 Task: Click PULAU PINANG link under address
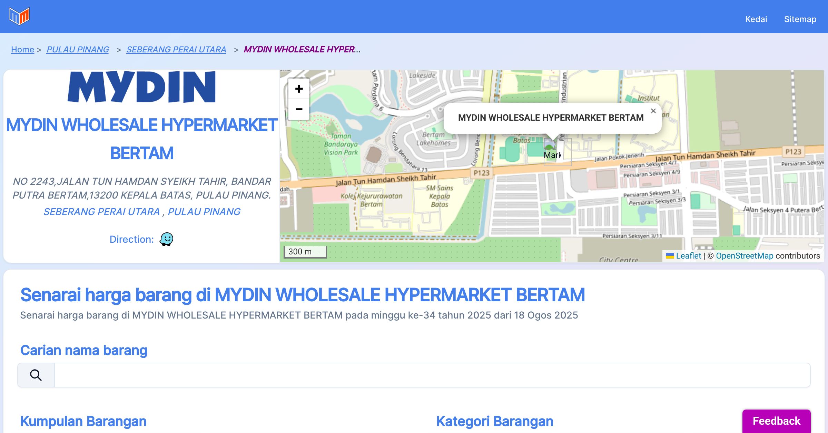click(x=204, y=212)
